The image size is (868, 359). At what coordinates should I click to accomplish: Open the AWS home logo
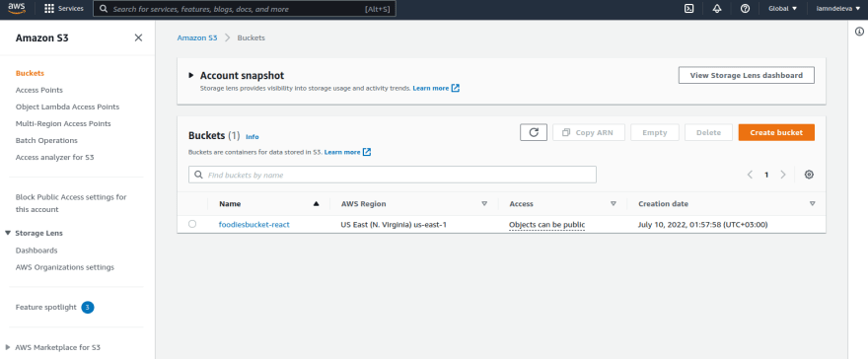click(x=17, y=8)
